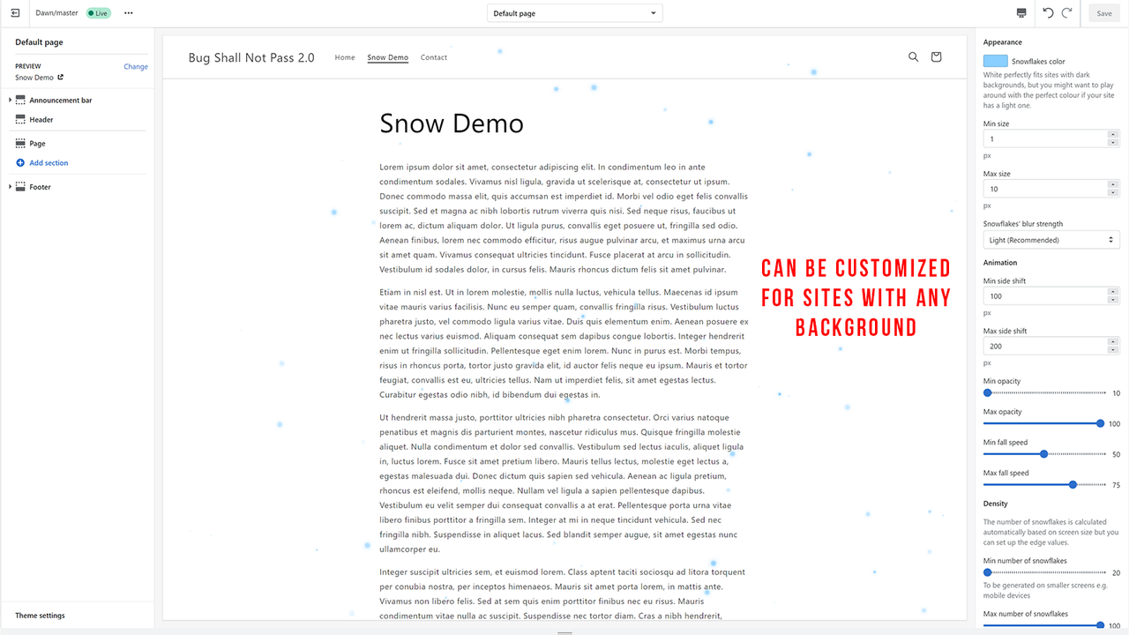Expand the Footer section
This screenshot has height=635, width=1129.
point(10,187)
